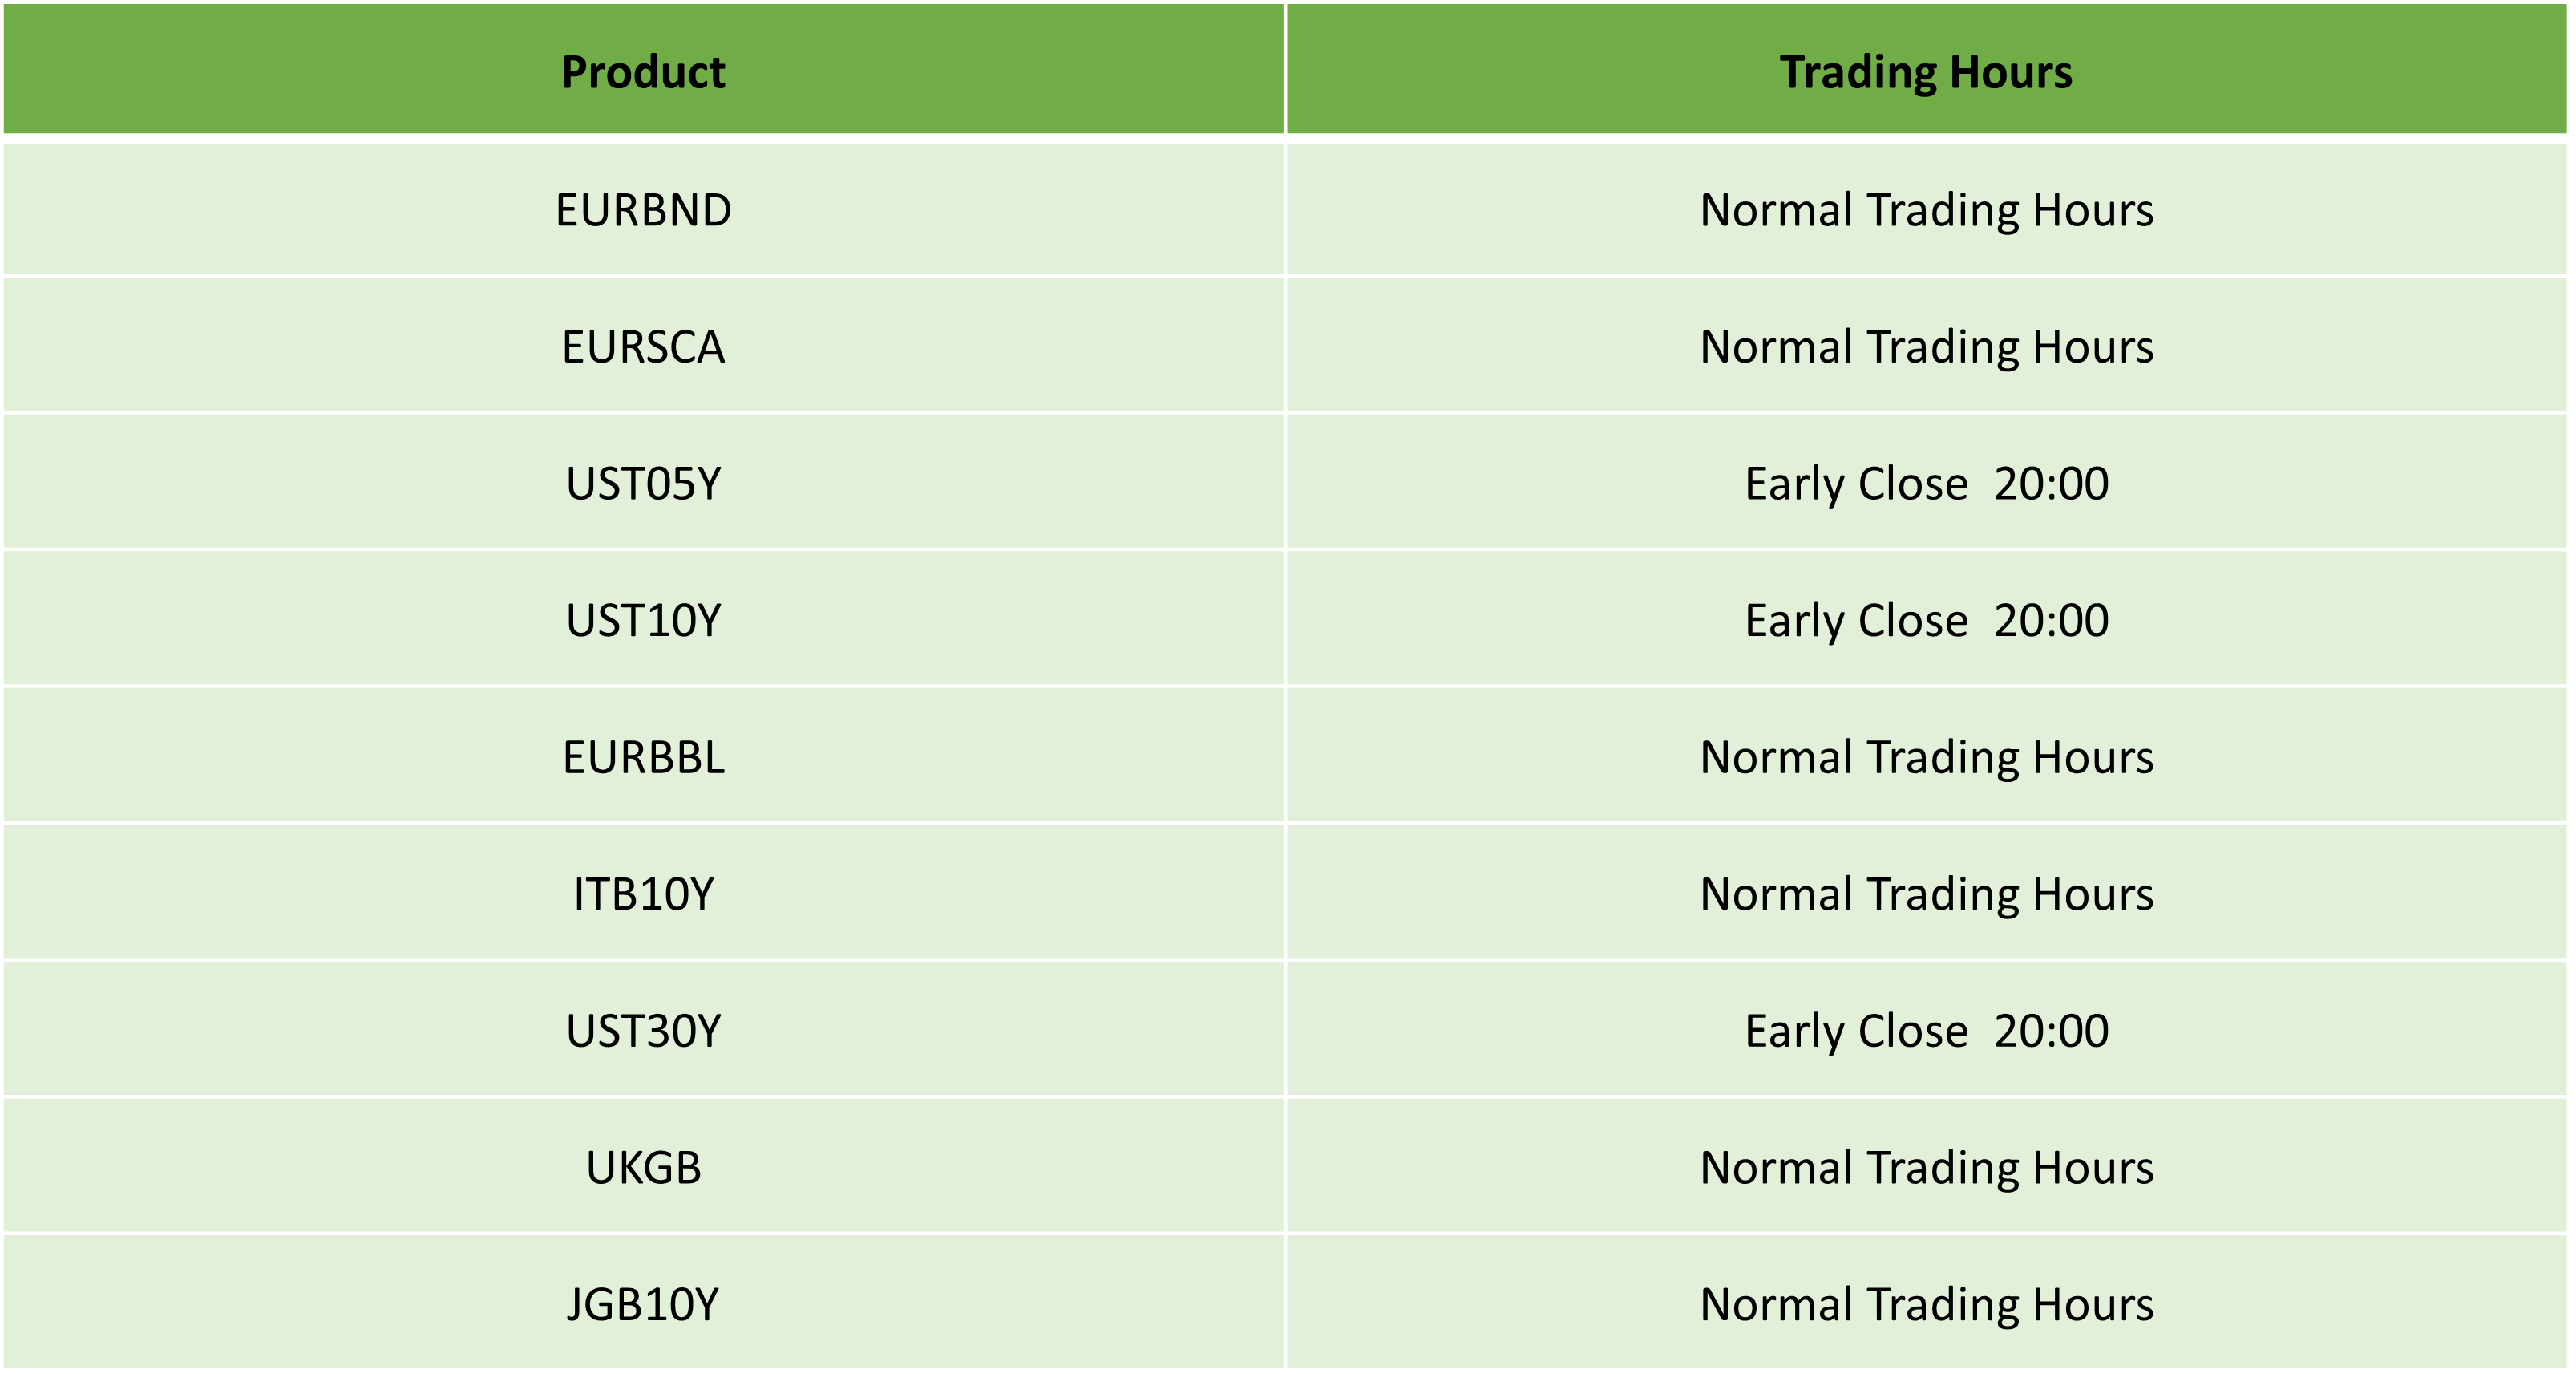This screenshot has height=1374, width=2576.
Task: Click the trading hours cell for EURBND
Action: (1926, 210)
